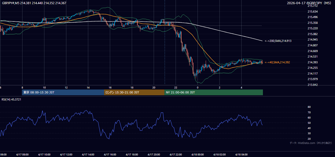Click the RSI(14) 45.3721 indicator label
The height and width of the screenshot is (157, 335).
[12, 99]
